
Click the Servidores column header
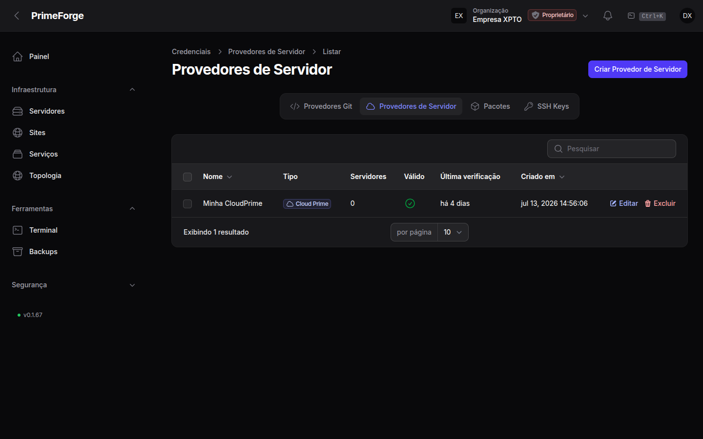tap(368, 177)
